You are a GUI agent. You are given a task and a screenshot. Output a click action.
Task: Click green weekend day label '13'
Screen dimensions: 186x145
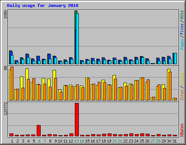76,141
